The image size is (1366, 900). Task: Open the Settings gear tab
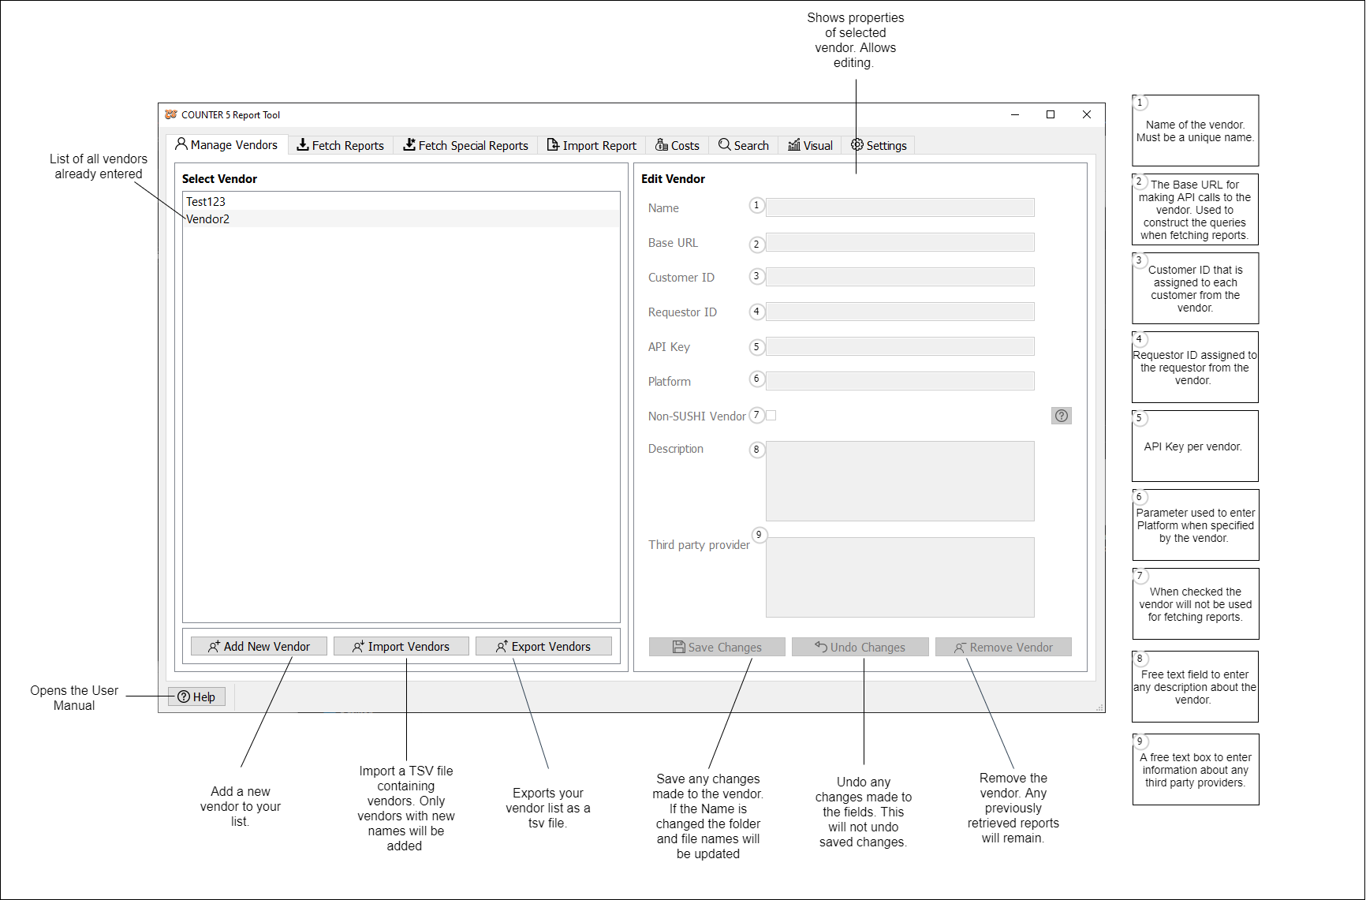pos(857,145)
